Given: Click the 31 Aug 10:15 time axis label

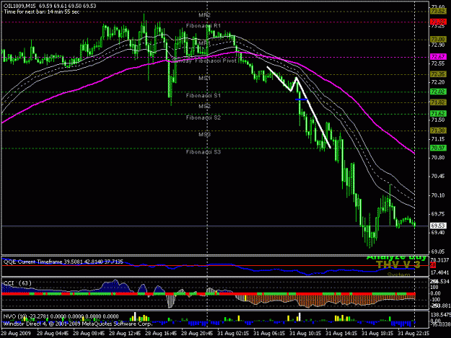Looking at the screenshot, I should click(305, 334).
